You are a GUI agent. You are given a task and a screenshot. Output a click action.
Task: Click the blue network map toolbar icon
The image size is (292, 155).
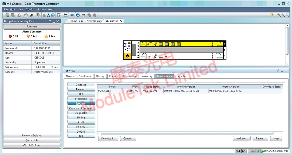point(72,15)
